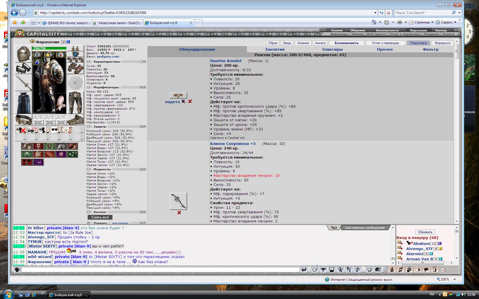The image size is (479, 299).
Task: Delete Scorpion Blade with red X
Action: (179, 212)
